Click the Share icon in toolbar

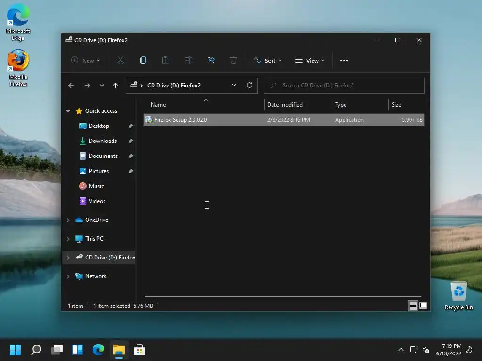click(x=211, y=61)
